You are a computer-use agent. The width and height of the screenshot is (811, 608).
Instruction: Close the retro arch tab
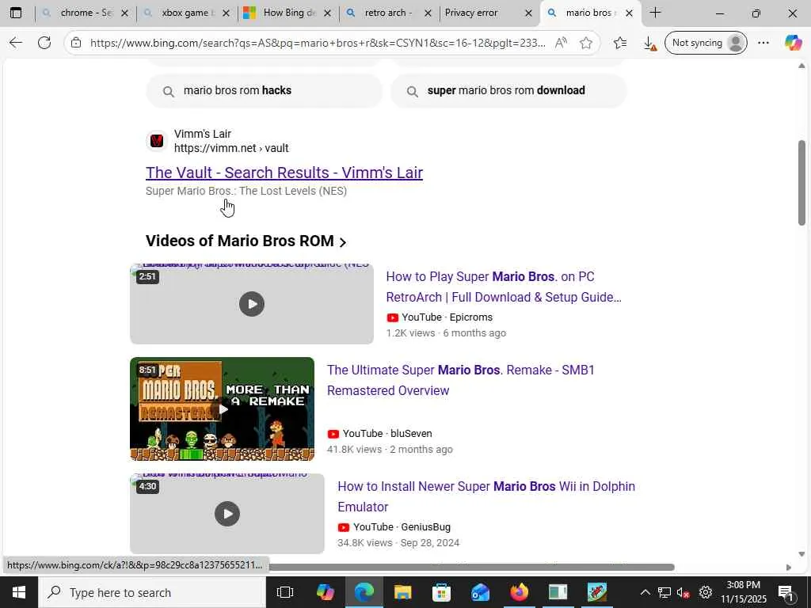428,13
